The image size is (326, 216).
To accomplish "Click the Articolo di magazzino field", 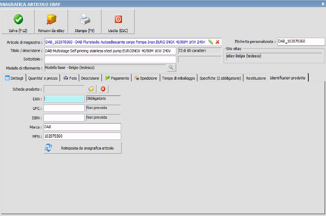I will pyautogui.click(x=133, y=42).
